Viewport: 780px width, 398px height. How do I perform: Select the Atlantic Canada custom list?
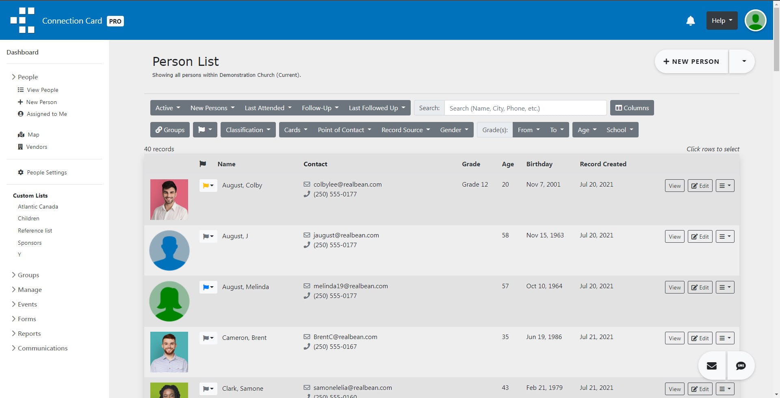point(38,206)
